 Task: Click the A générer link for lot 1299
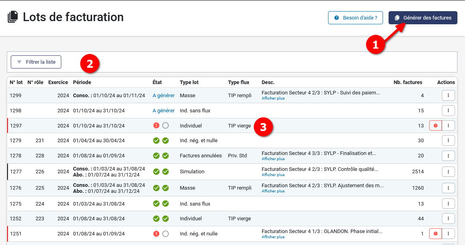pos(164,96)
